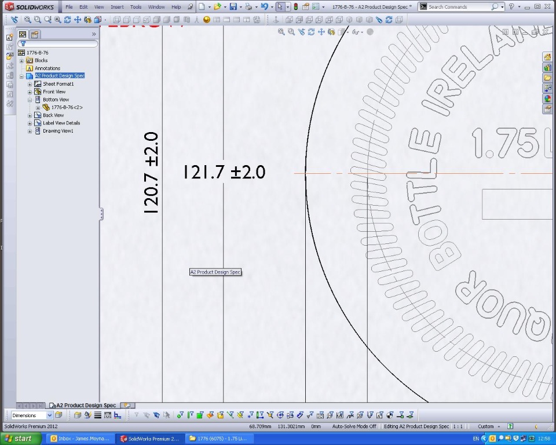The width and height of the screenshot is (556, 445).
Task: Open the Appearances color-ball pane
Action: coord(547,99)
